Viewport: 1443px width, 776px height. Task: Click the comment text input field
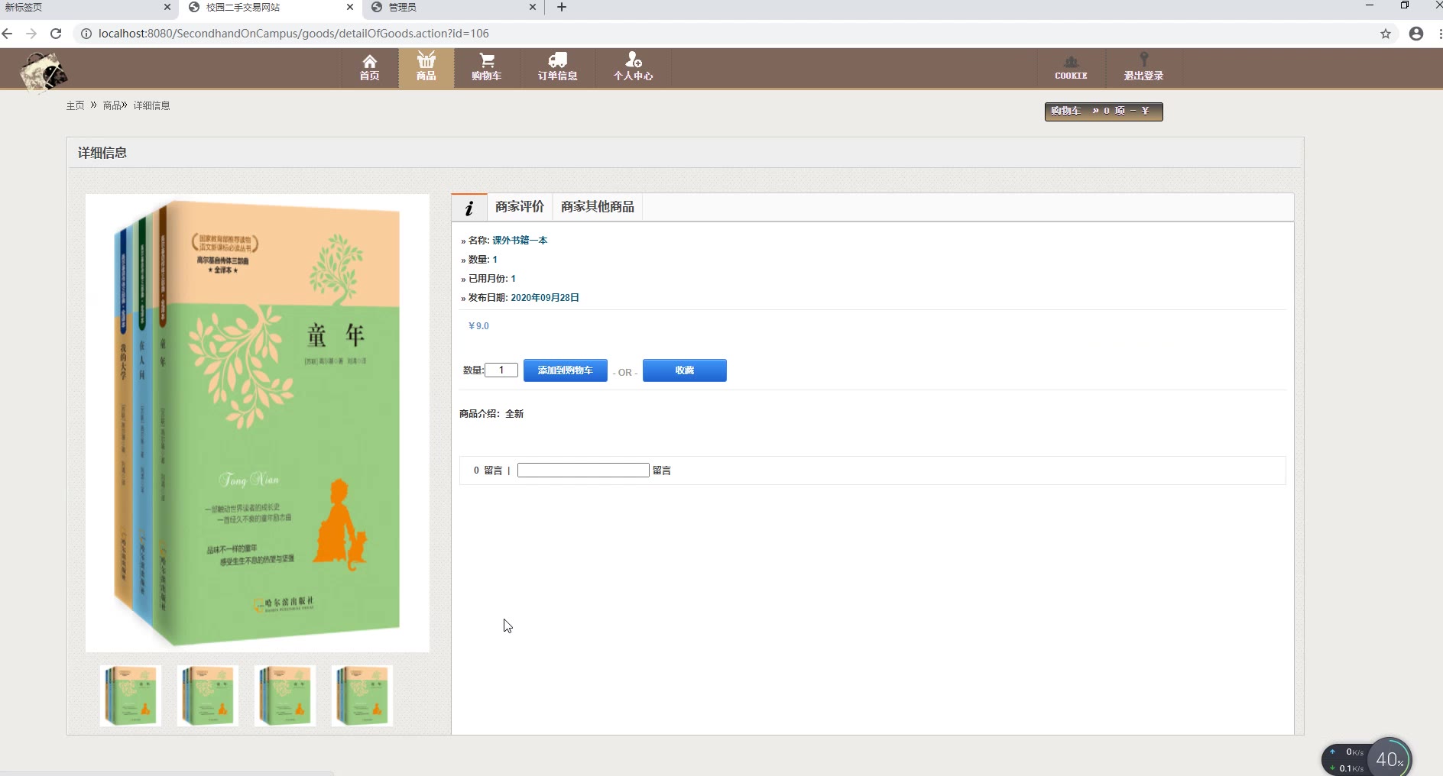[x=583, y=470]
